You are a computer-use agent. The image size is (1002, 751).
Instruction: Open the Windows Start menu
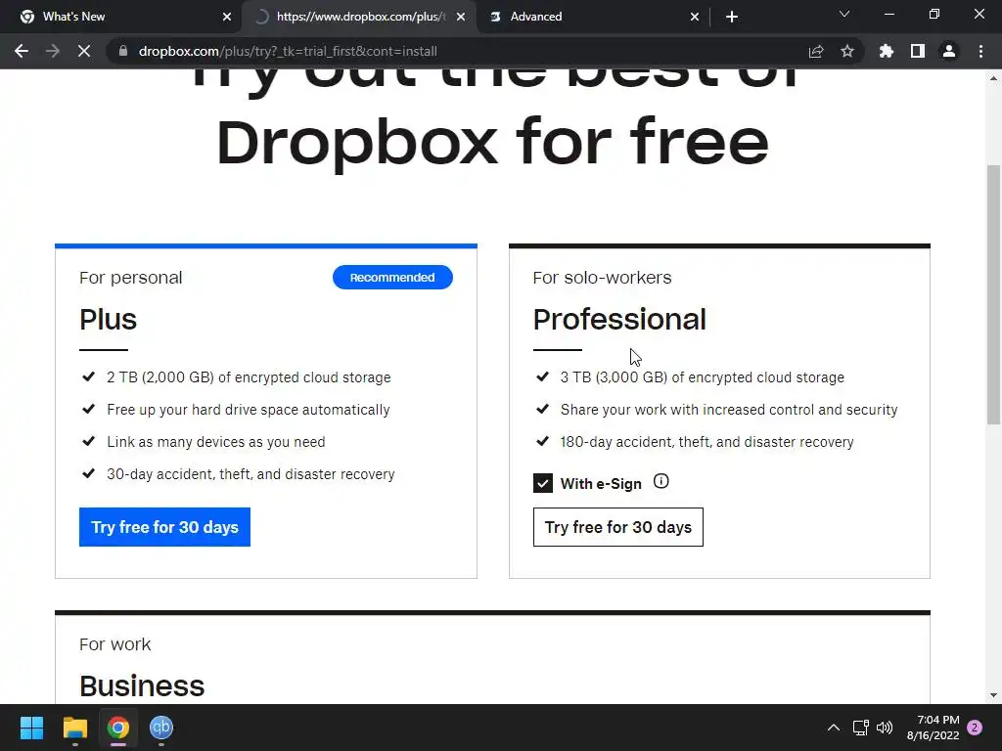[x=31, y=728]
